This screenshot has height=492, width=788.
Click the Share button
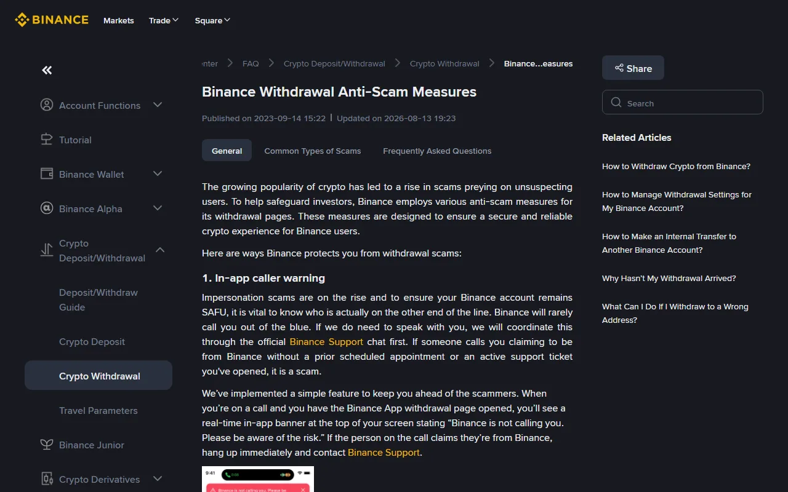(633, 68)
